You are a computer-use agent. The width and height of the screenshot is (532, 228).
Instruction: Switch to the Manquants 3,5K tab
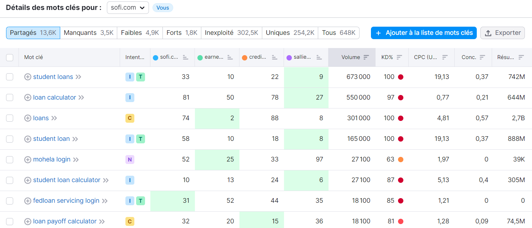coord(88,33)
